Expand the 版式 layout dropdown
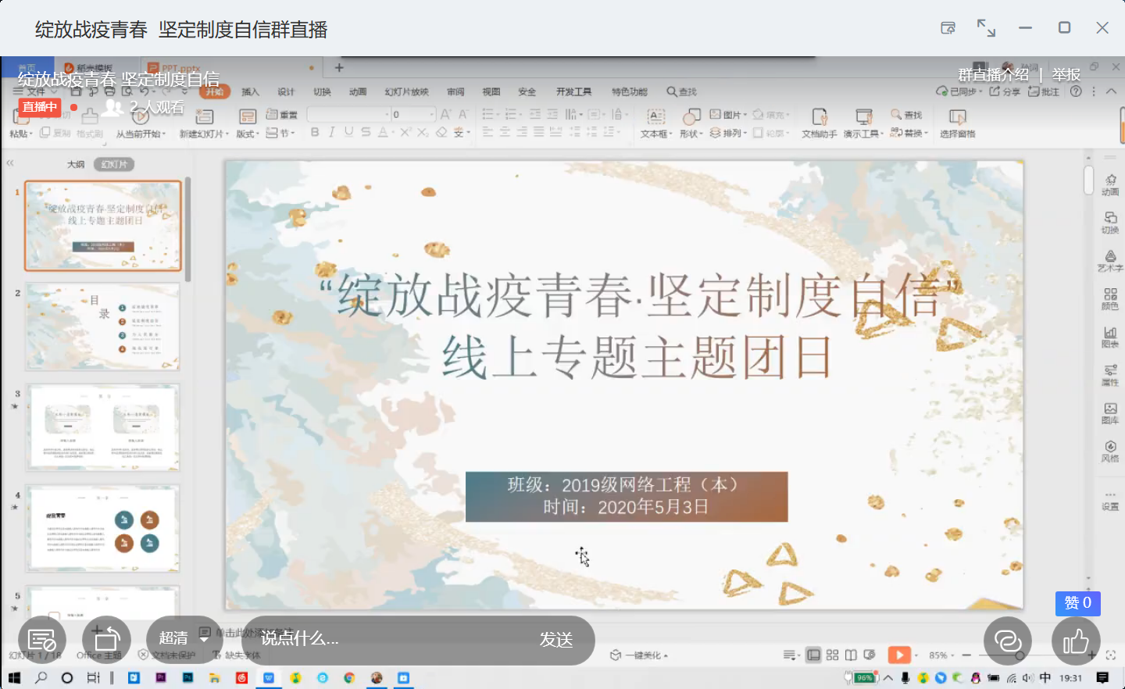Screen dimensions: 1125x689 (248, 134)
